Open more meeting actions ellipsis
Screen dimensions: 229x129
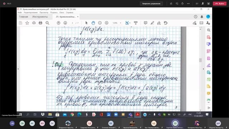coord(188,4)
